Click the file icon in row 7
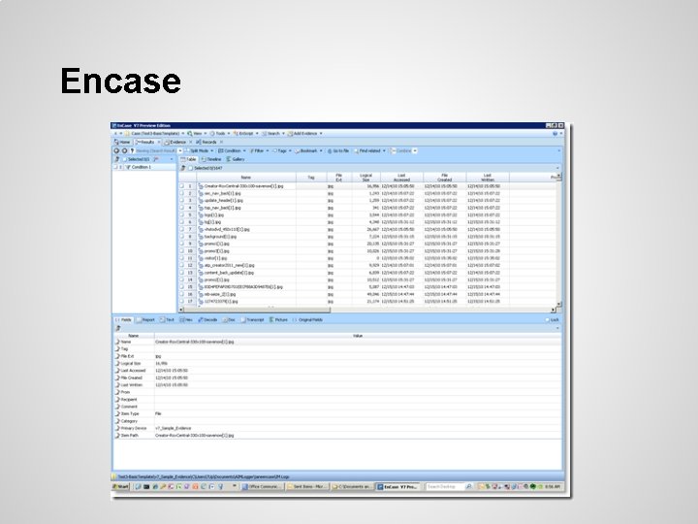The height and width of the screenshot is (524, 698). pyautogui.click(x=201, y=229)
